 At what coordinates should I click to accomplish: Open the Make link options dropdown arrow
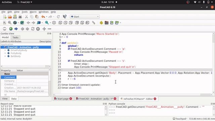click(120, 23)
